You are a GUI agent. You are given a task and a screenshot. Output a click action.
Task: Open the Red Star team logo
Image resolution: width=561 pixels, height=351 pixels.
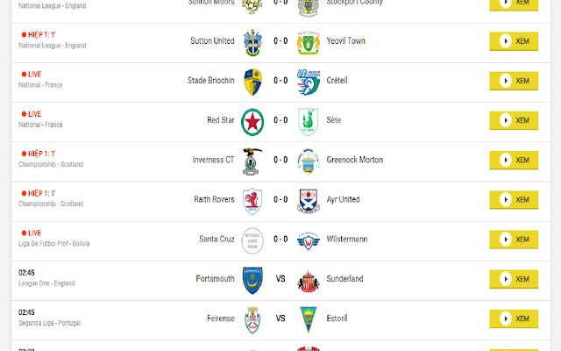(252, 122)
